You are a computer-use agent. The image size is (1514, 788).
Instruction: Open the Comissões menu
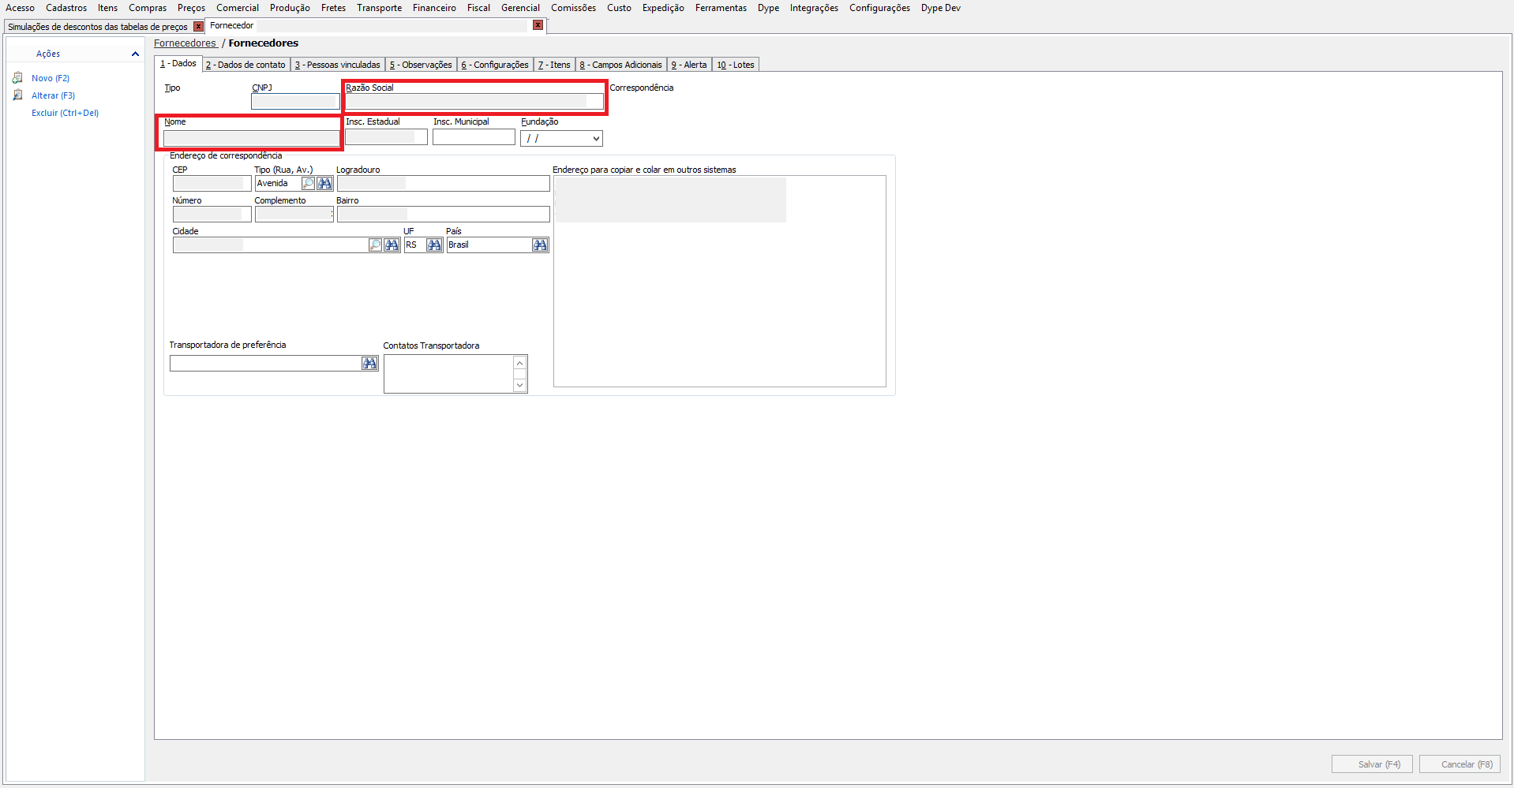pyautogui.click(x=573, y=8)
